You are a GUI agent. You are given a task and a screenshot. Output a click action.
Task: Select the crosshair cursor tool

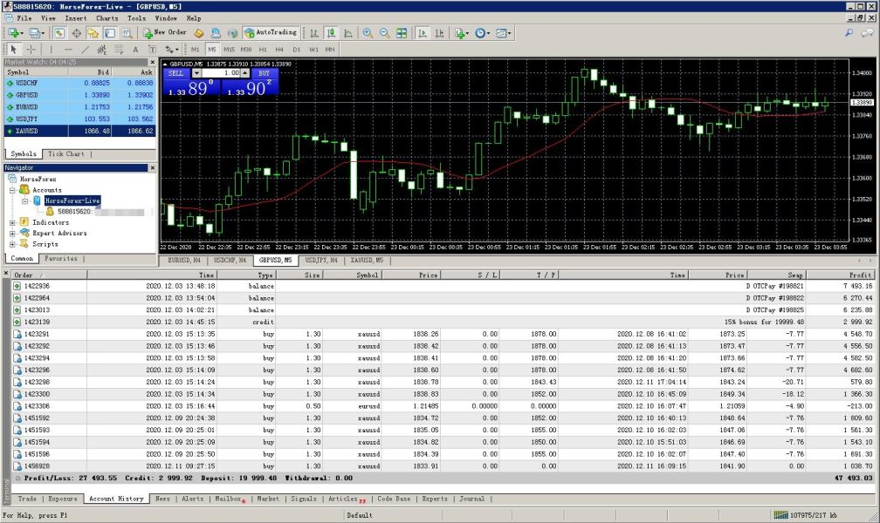[x=31, y=50]
